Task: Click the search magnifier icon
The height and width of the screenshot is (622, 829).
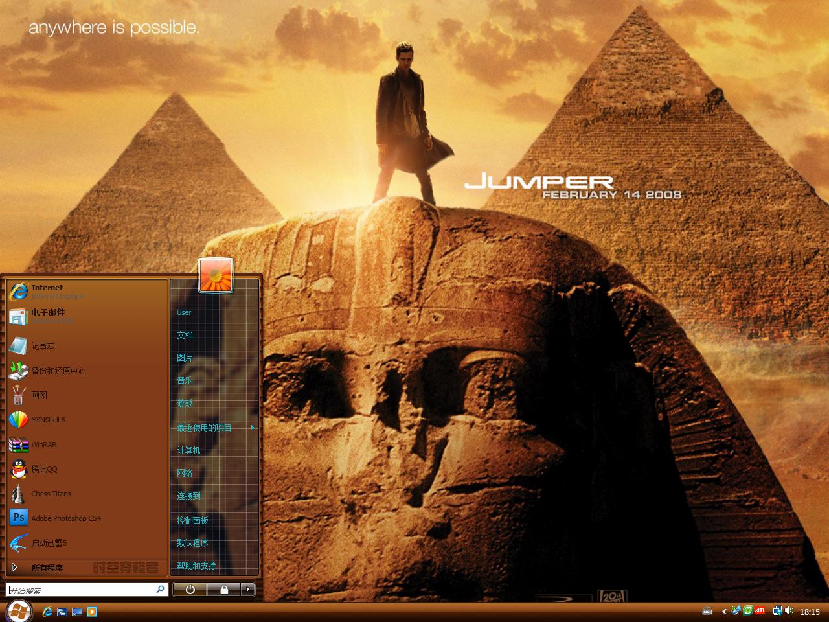Action: 160,590
